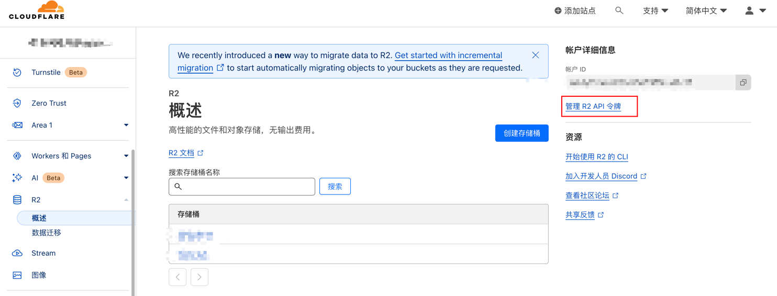Click the Cloudflare logo
This screenshot has height=296, width=777.
tap(37, 10)
